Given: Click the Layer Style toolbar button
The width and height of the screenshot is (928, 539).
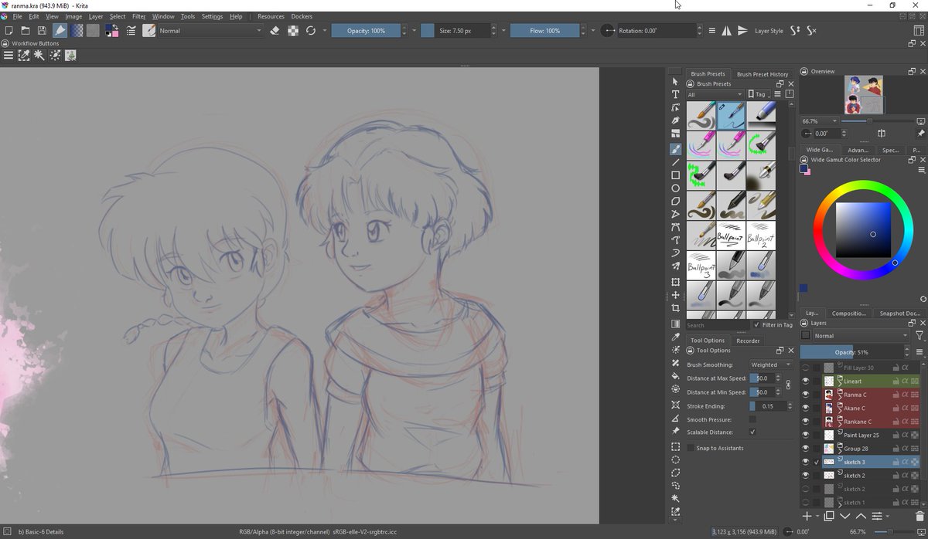Looking at the screenshot, I should coord(769,31).
